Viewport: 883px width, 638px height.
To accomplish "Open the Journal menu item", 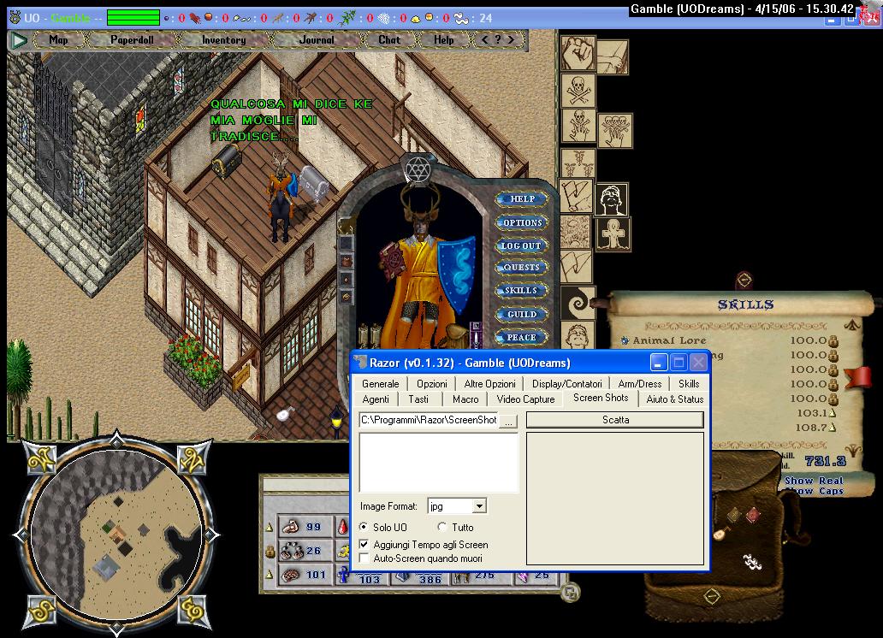I will (x=316, y=40).
